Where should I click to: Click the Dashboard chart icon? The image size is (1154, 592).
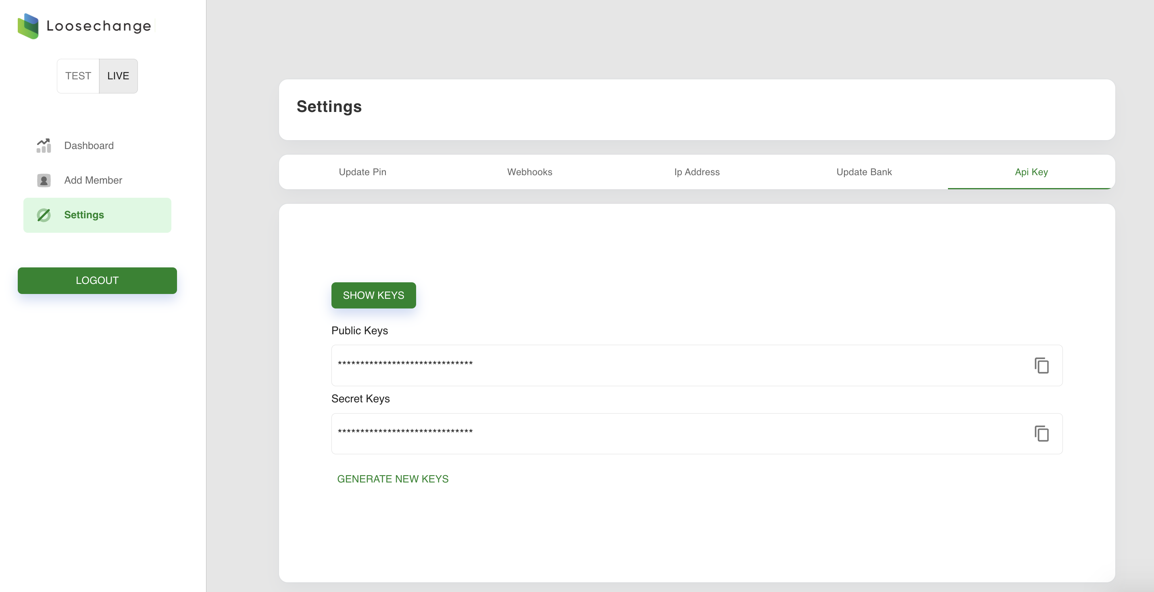44,145
